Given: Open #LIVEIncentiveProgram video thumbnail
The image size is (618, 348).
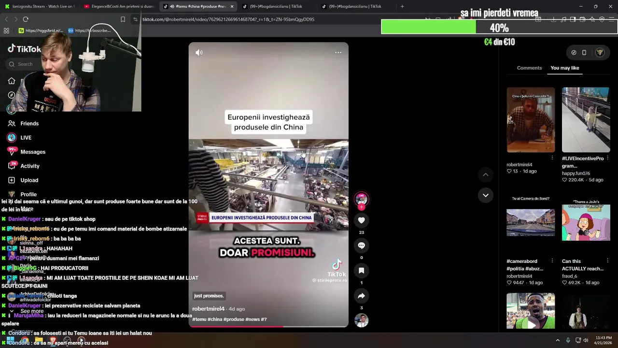Looking at the screenshot, I should [586, 120].
